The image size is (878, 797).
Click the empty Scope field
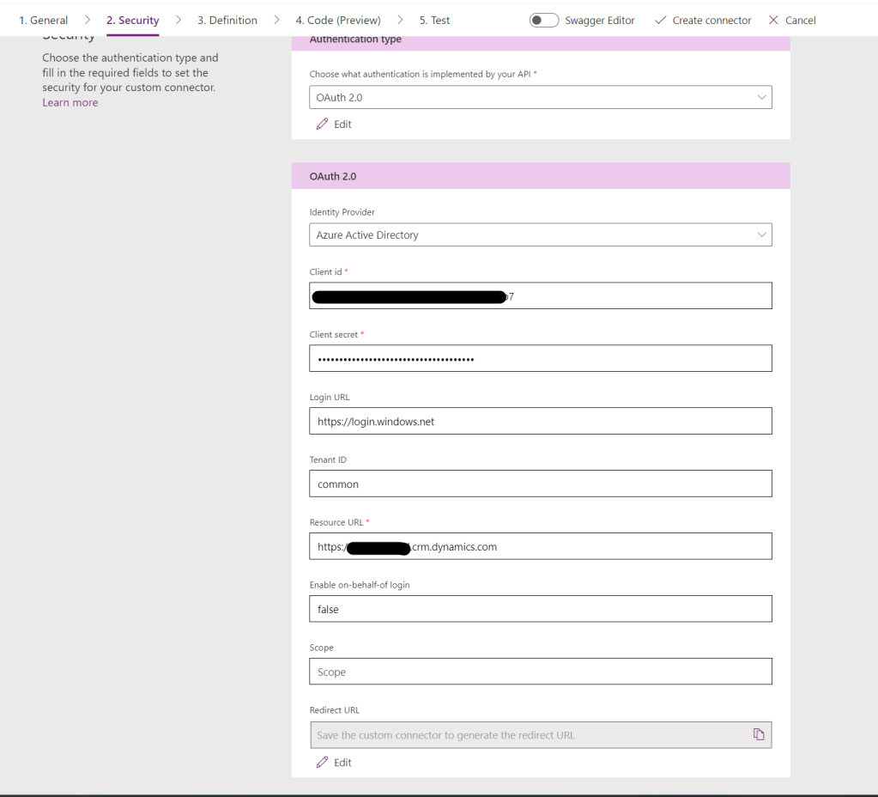coord(540,672)
